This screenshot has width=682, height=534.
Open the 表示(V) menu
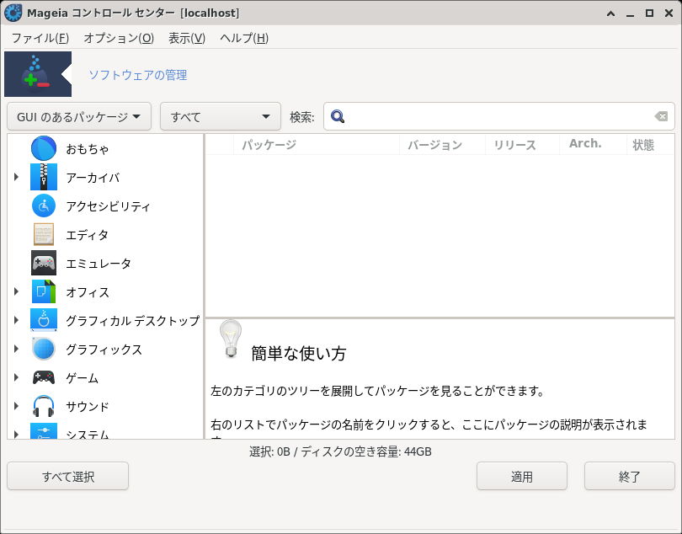pos(187,38)
